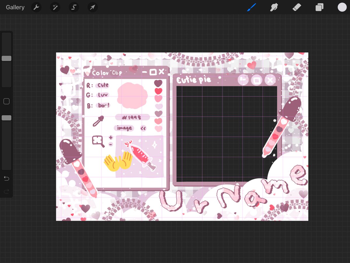
Task: Select the Paint brush tool
Action: tap(251, 7)
